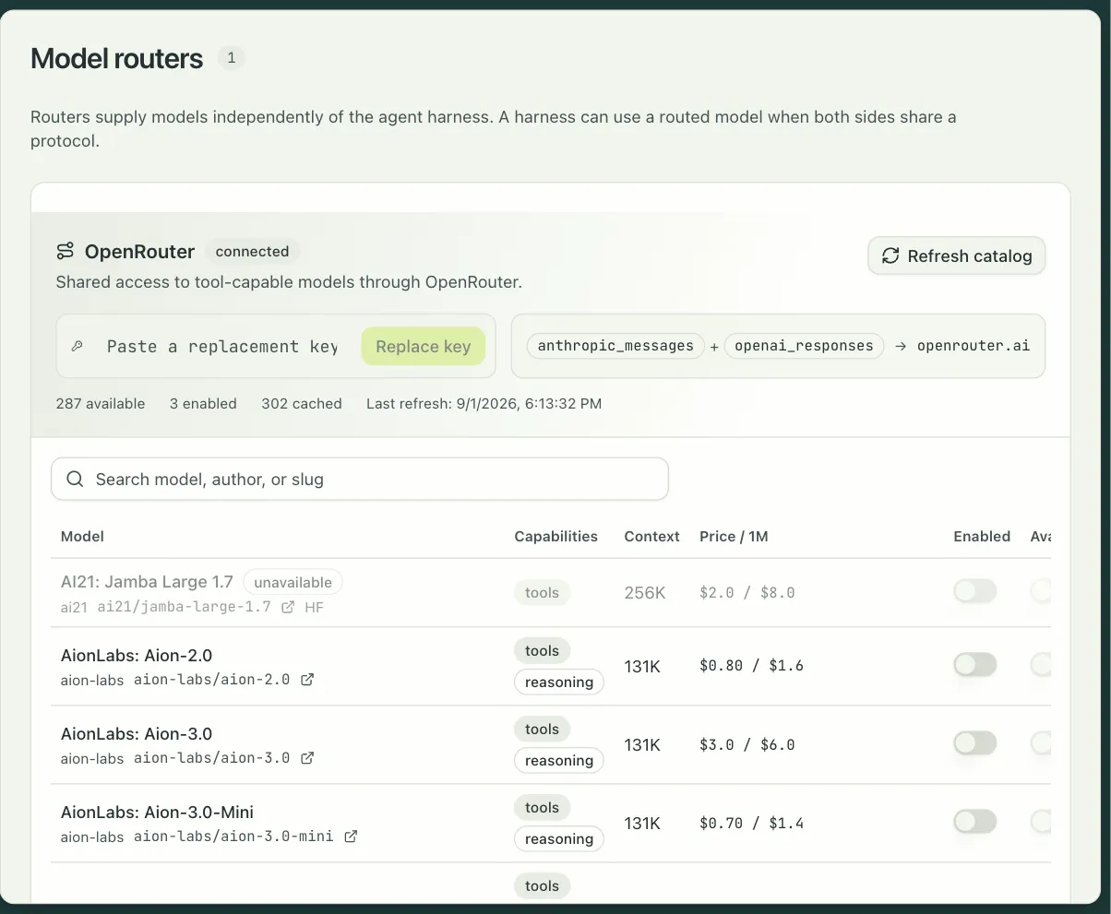Enable the AionLabs Aion-3.0 model
Screen dimensions: 1111x914
[975, 742]
